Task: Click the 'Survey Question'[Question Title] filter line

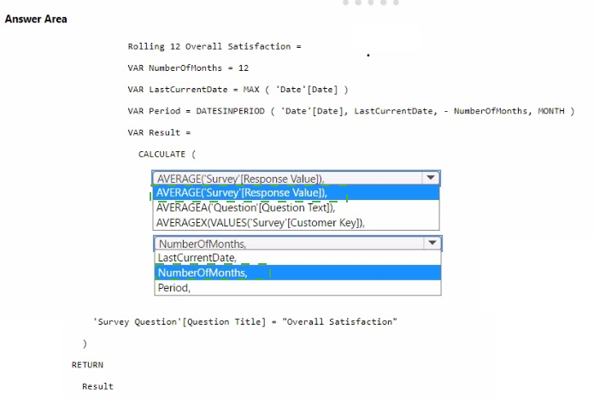Action: [245, 321]
